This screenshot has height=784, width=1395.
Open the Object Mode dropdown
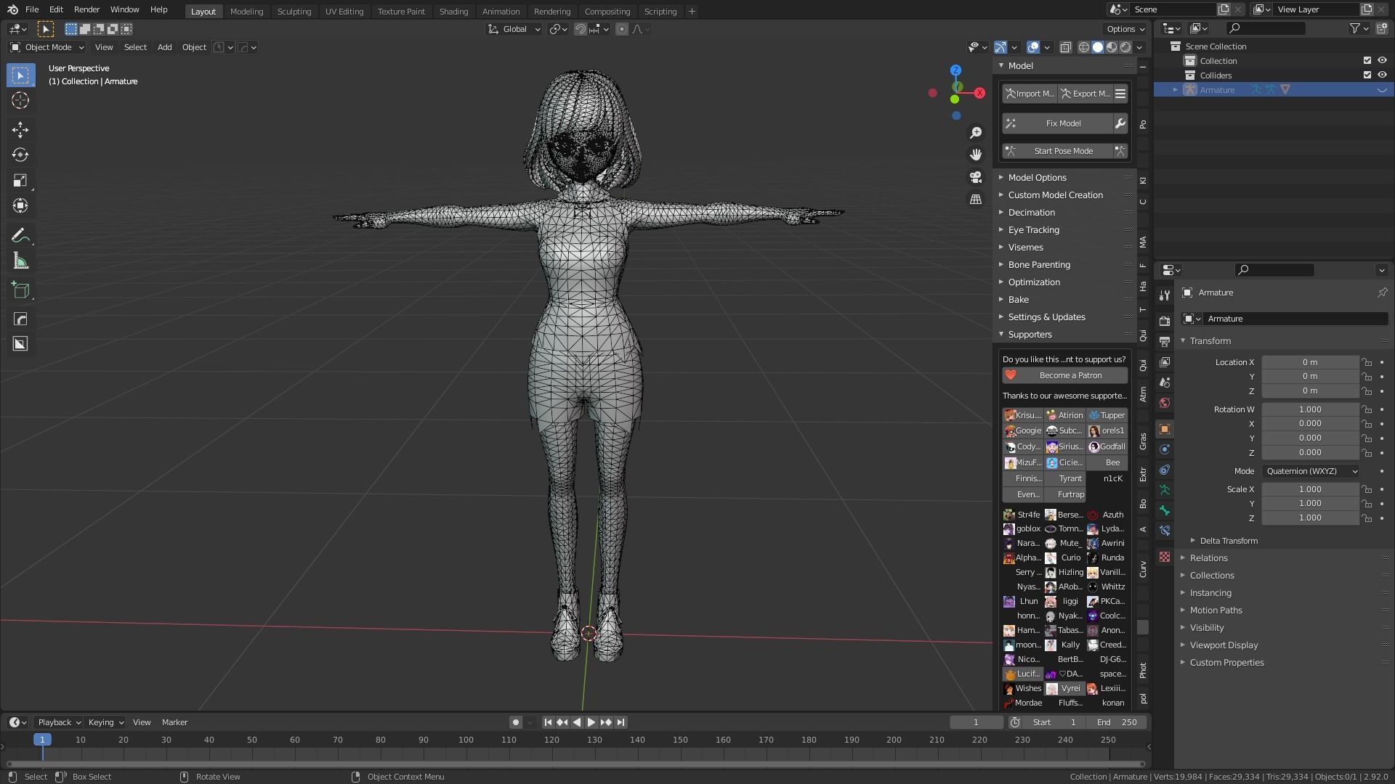47,47
